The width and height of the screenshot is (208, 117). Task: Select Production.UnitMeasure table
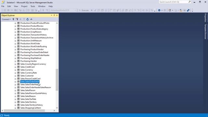(x=31, y=41)
